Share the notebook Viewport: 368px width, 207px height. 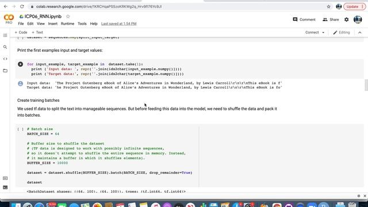point(331,20)
